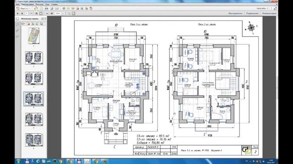
Task: Click the yellow sticky note comment icon
Action: pyautogui.click(x=68, y=9)
